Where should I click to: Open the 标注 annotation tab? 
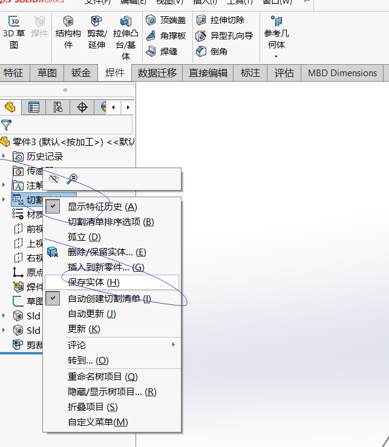click(x=250, y=73)
